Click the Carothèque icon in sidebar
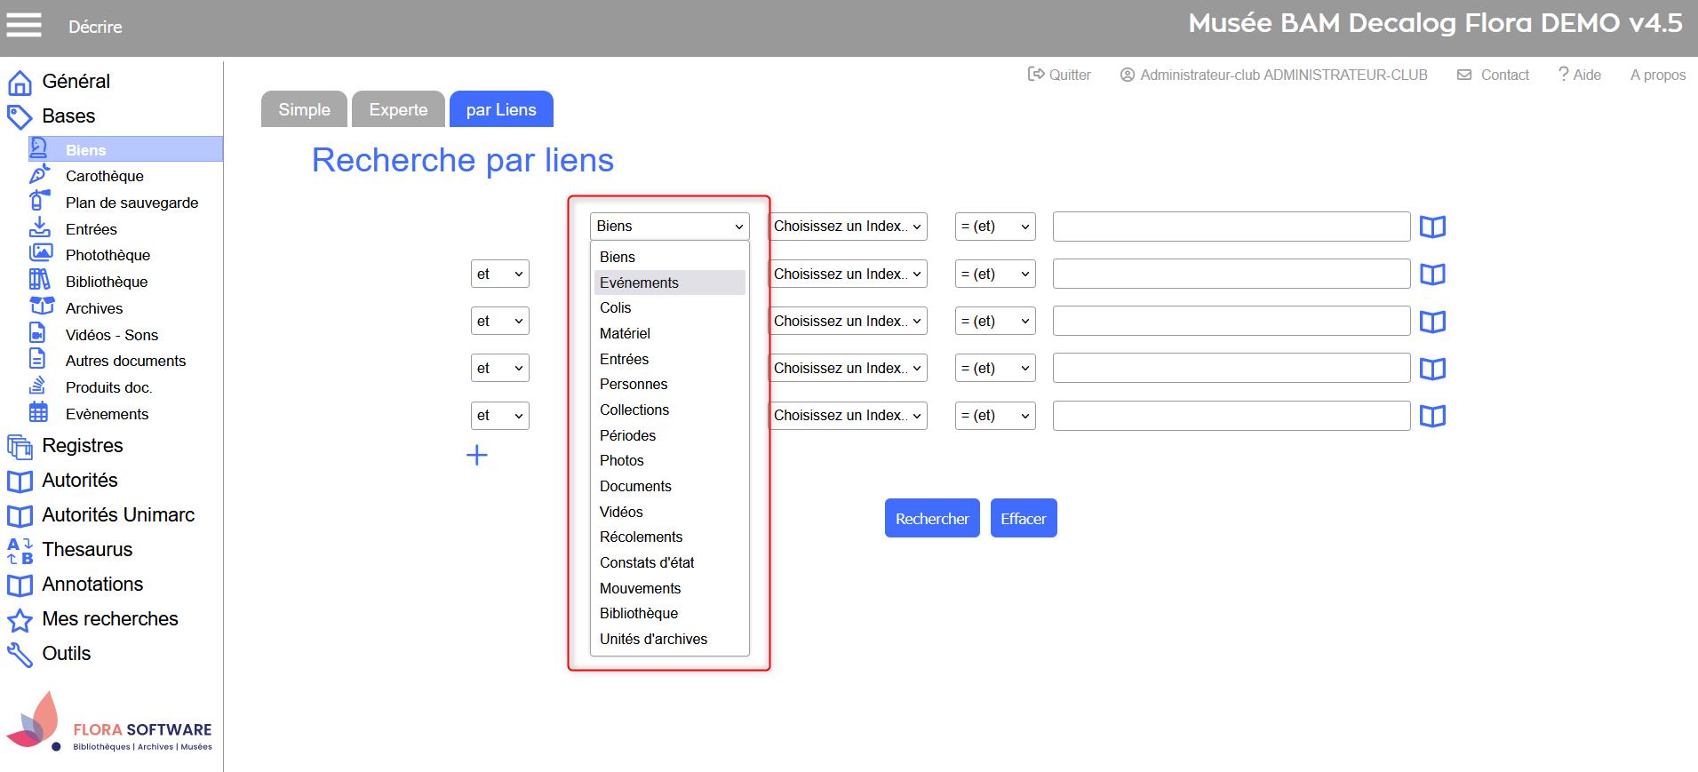 point(40,175)
